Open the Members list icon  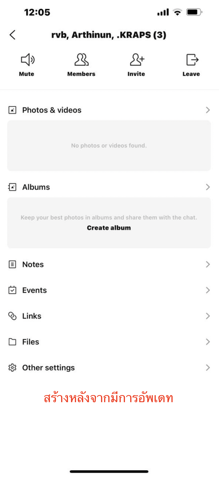[81, 60]
